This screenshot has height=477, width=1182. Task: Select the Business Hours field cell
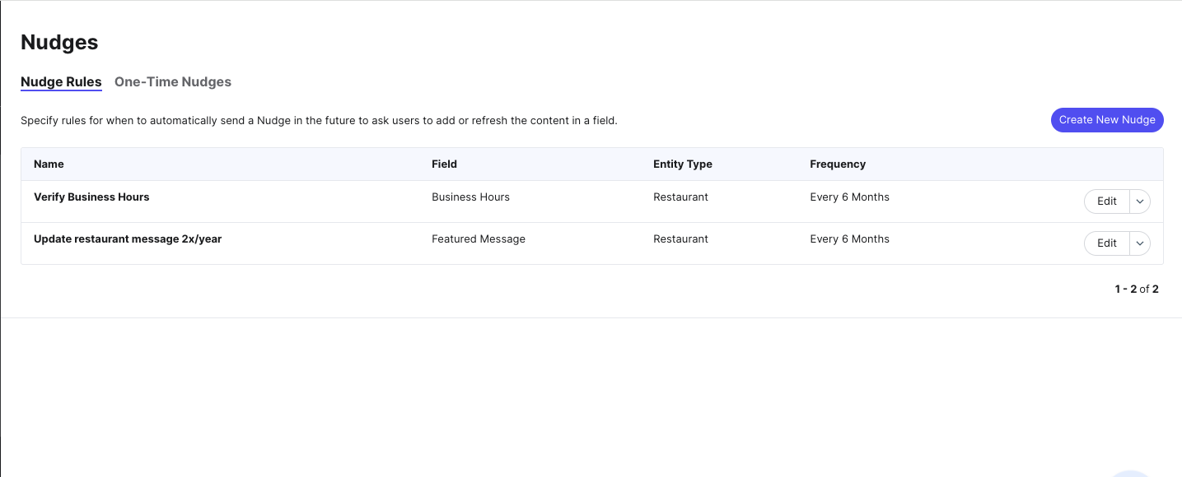point(470,197)
